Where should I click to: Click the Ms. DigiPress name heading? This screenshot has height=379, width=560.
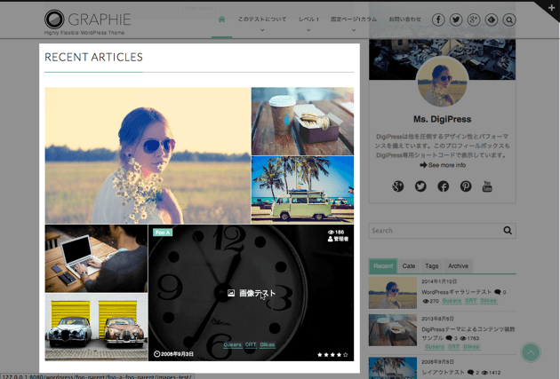pyautogui.click(x=442, y=119)
